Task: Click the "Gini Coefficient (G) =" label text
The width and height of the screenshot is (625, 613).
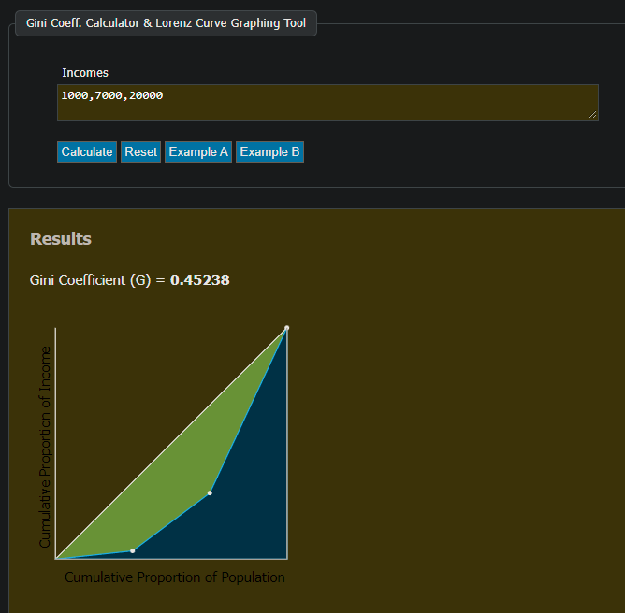Action: click(x=97, y=280)
